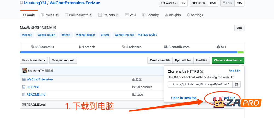Select the weixin-plugin topic tag
This screenshot has height=118, width=274.
(x=47, y=35)
